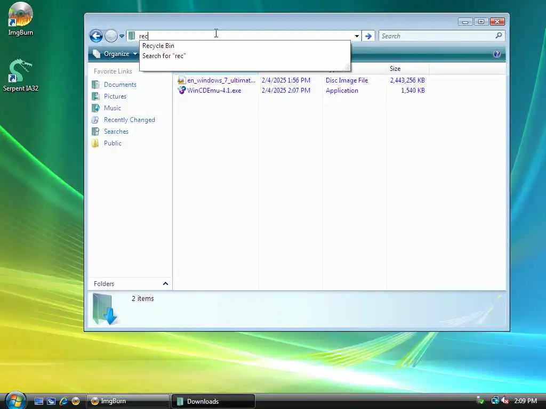Close the Downloads window
Screen dimensions: 546x409
(x=497, y=21)
